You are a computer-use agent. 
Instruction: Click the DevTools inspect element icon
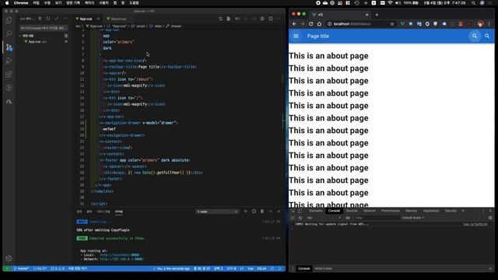(293, 211)
